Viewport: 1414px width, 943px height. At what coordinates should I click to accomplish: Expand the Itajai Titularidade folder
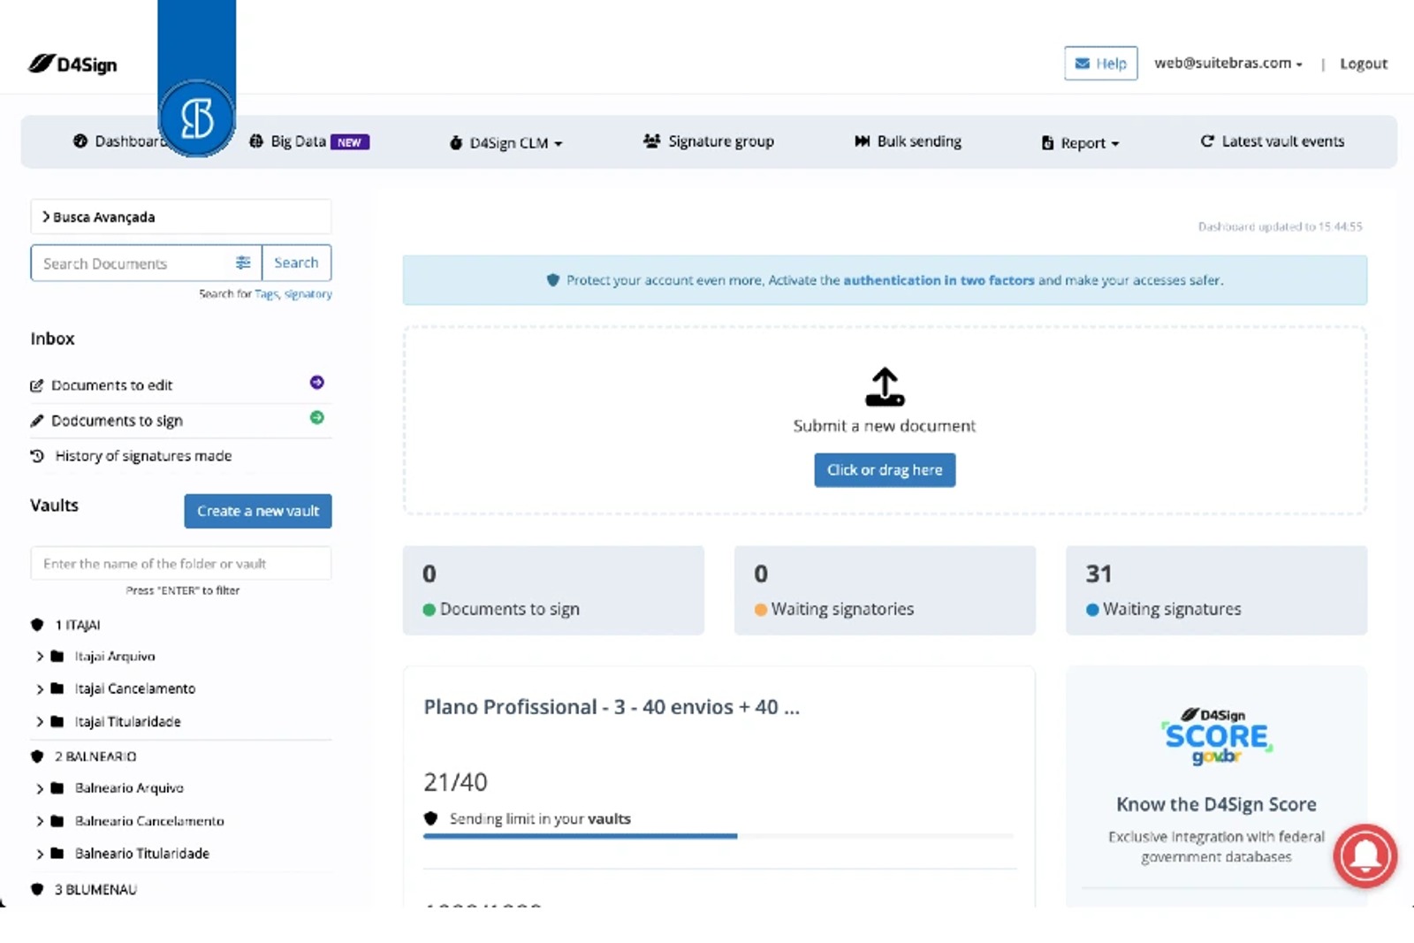pyautogui.click(x=40, y=722)
